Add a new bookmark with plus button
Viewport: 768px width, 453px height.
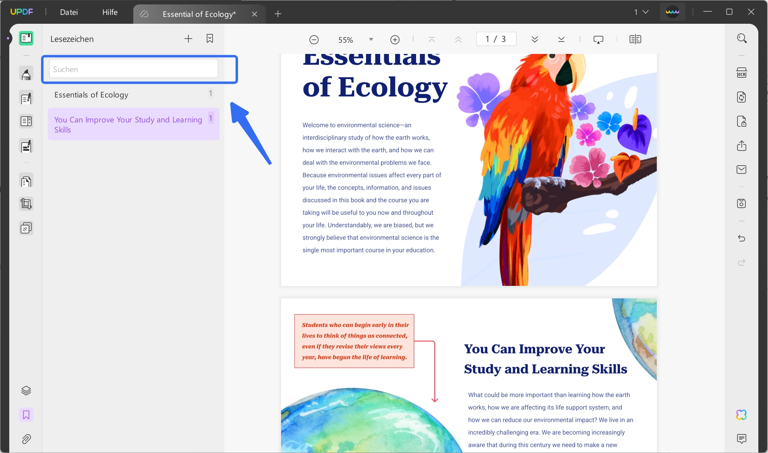click(188, 39)
